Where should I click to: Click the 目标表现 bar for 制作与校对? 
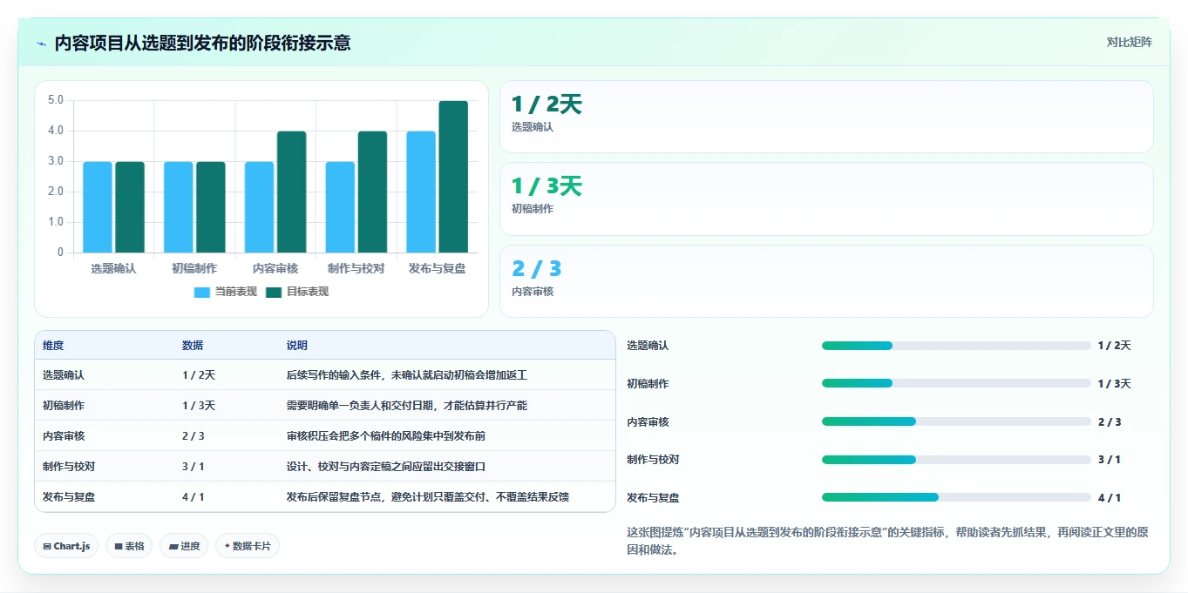pyautogui.click(x=372, y=192)
